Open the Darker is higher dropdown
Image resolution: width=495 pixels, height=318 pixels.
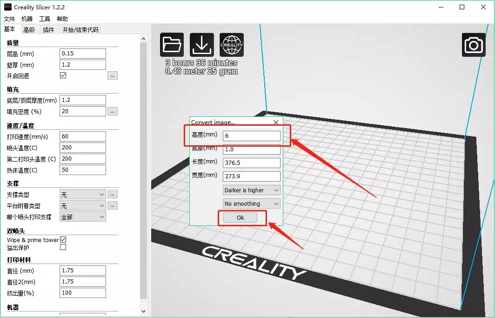pos(252,190)
